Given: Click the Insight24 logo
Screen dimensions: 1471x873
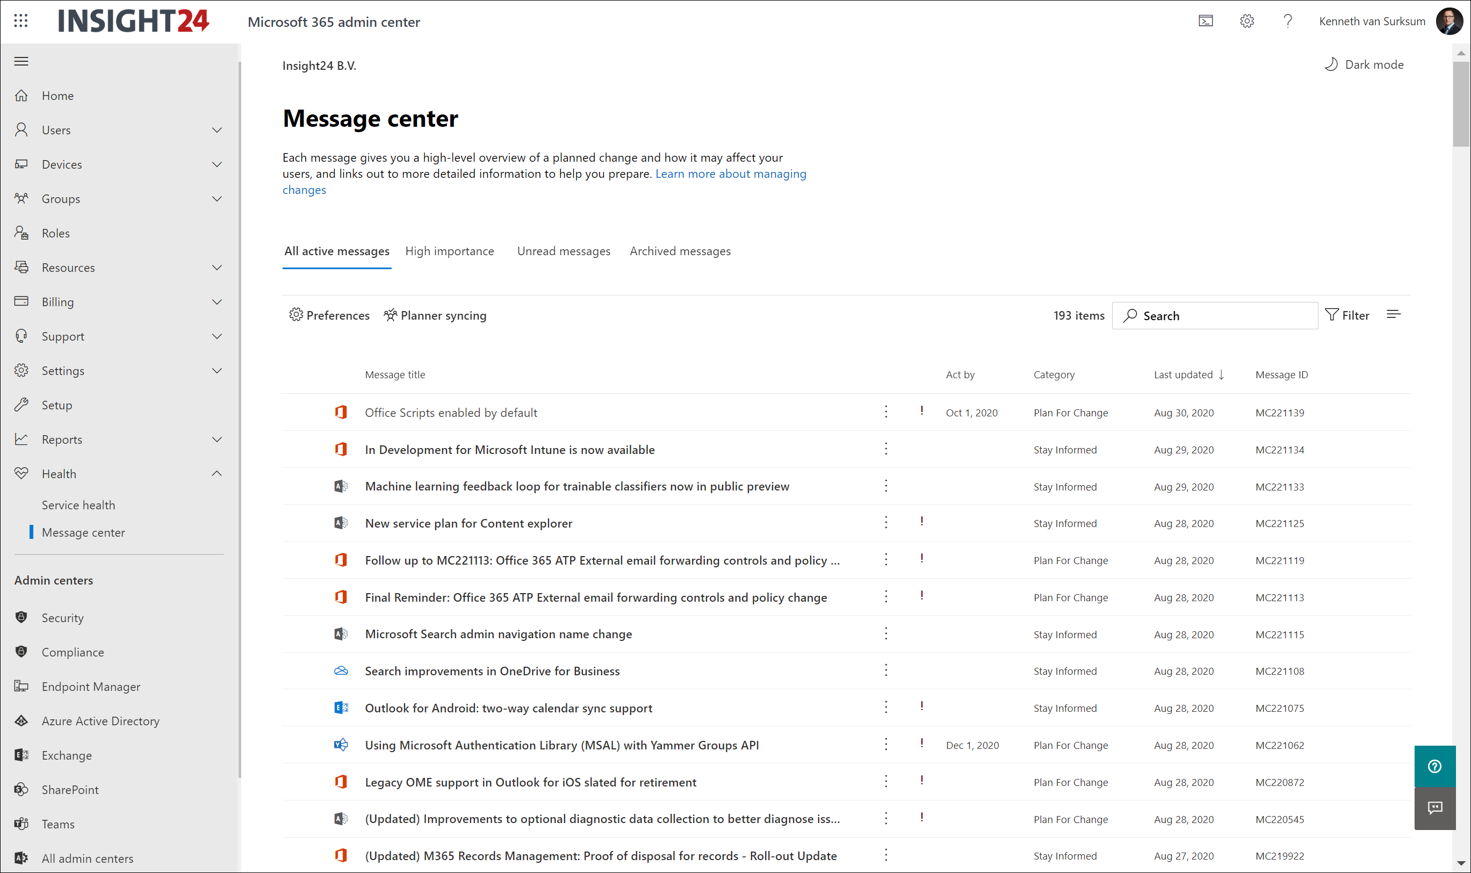Looking at the screenshot, I should point(134,21).
